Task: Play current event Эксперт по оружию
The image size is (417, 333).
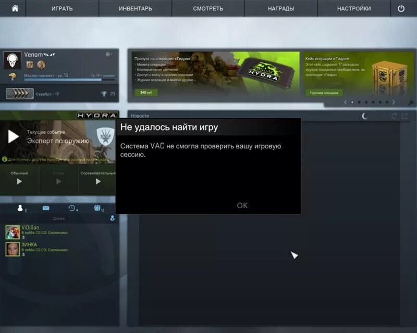Action: 14,136
